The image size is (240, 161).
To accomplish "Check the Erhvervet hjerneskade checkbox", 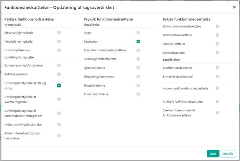I will (59, 32).
